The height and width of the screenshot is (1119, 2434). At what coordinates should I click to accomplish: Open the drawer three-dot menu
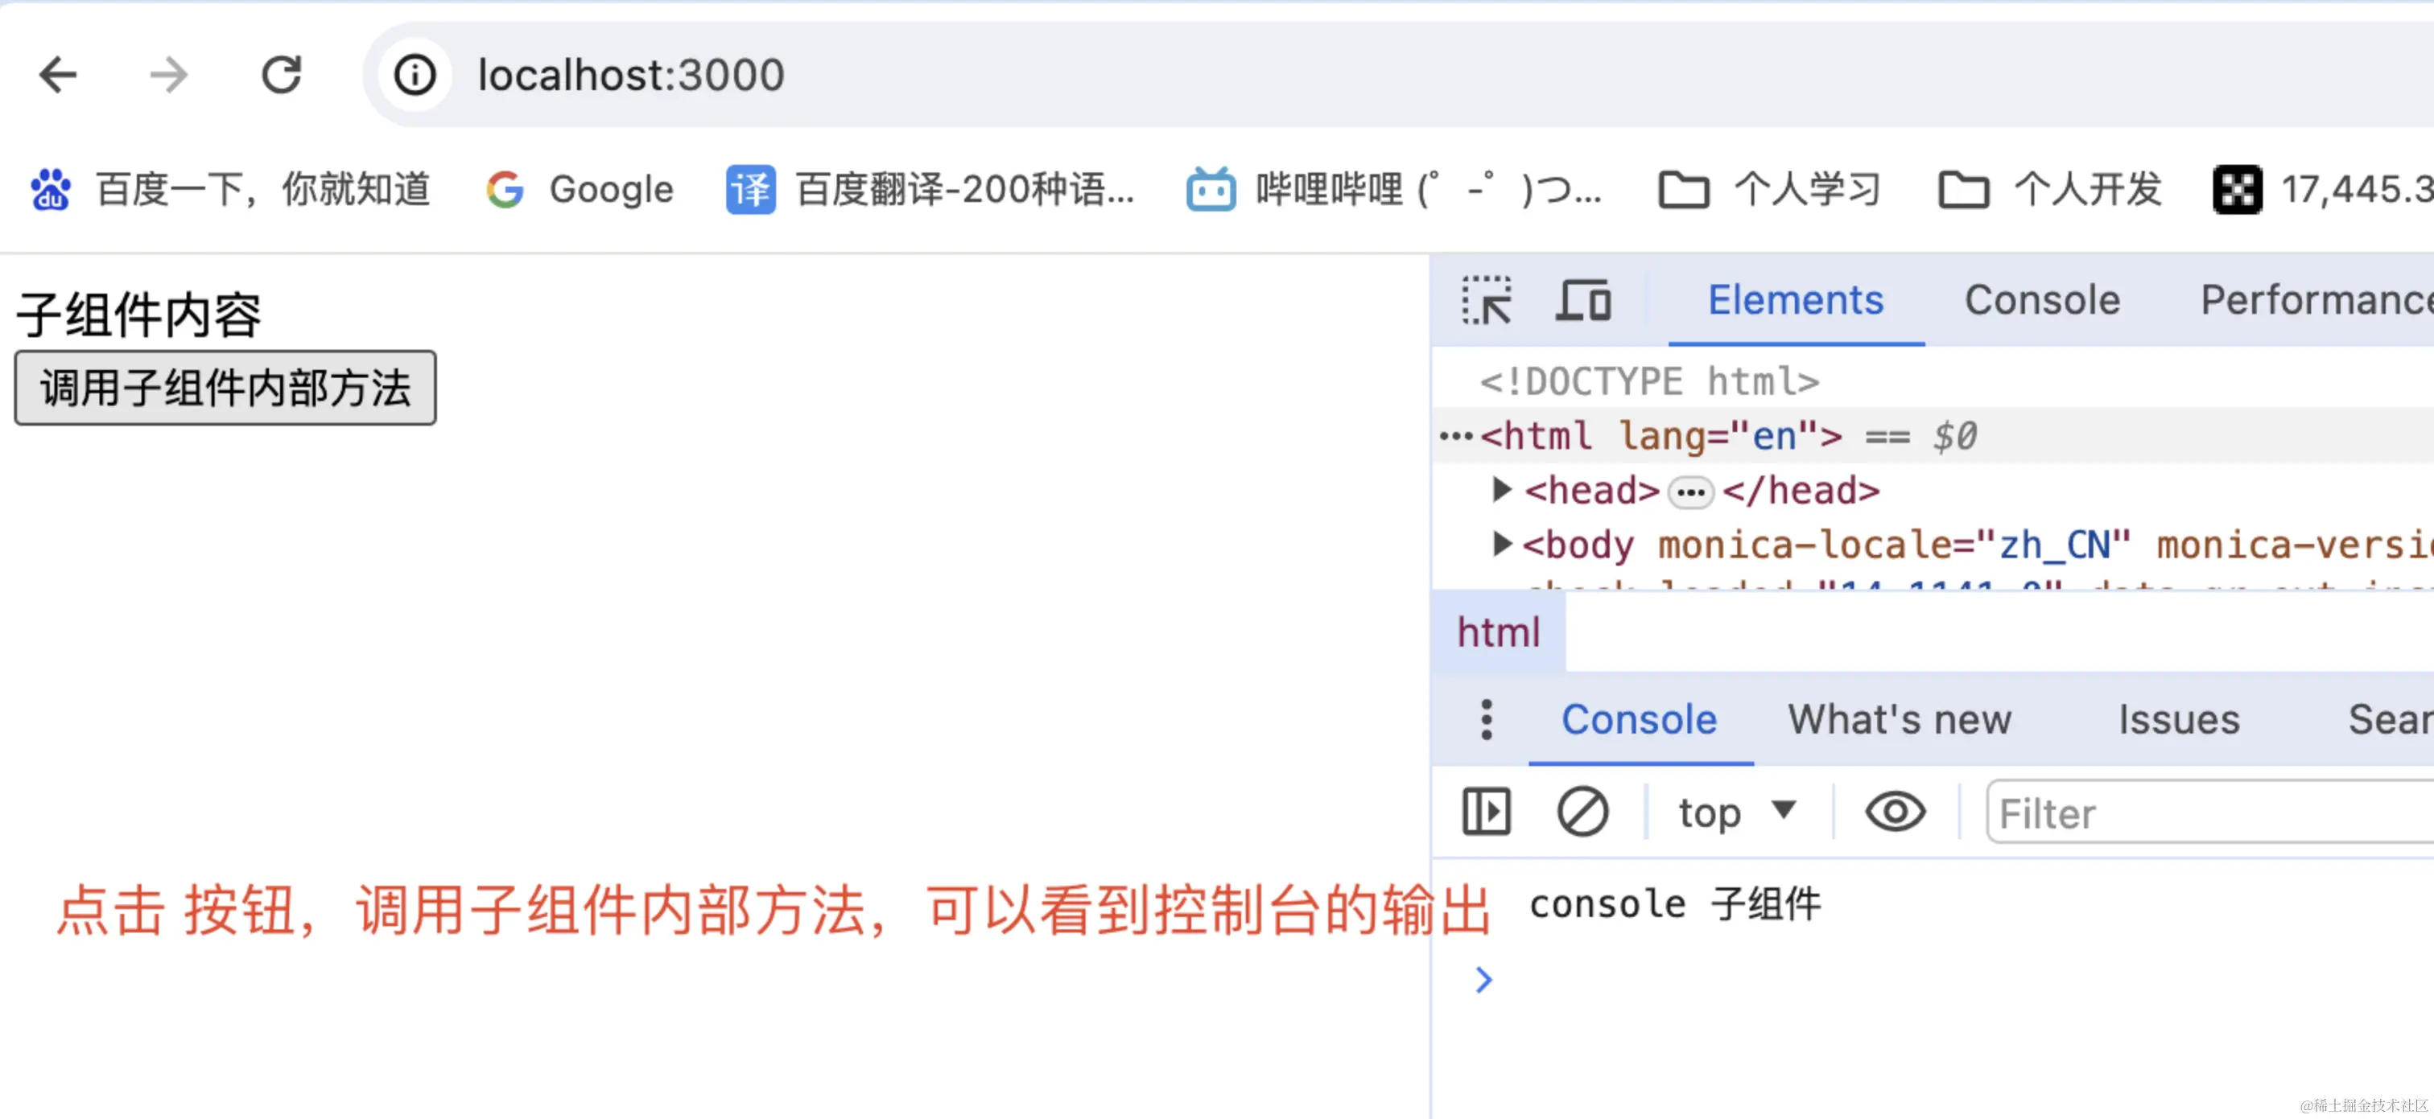coord(1487,719)
